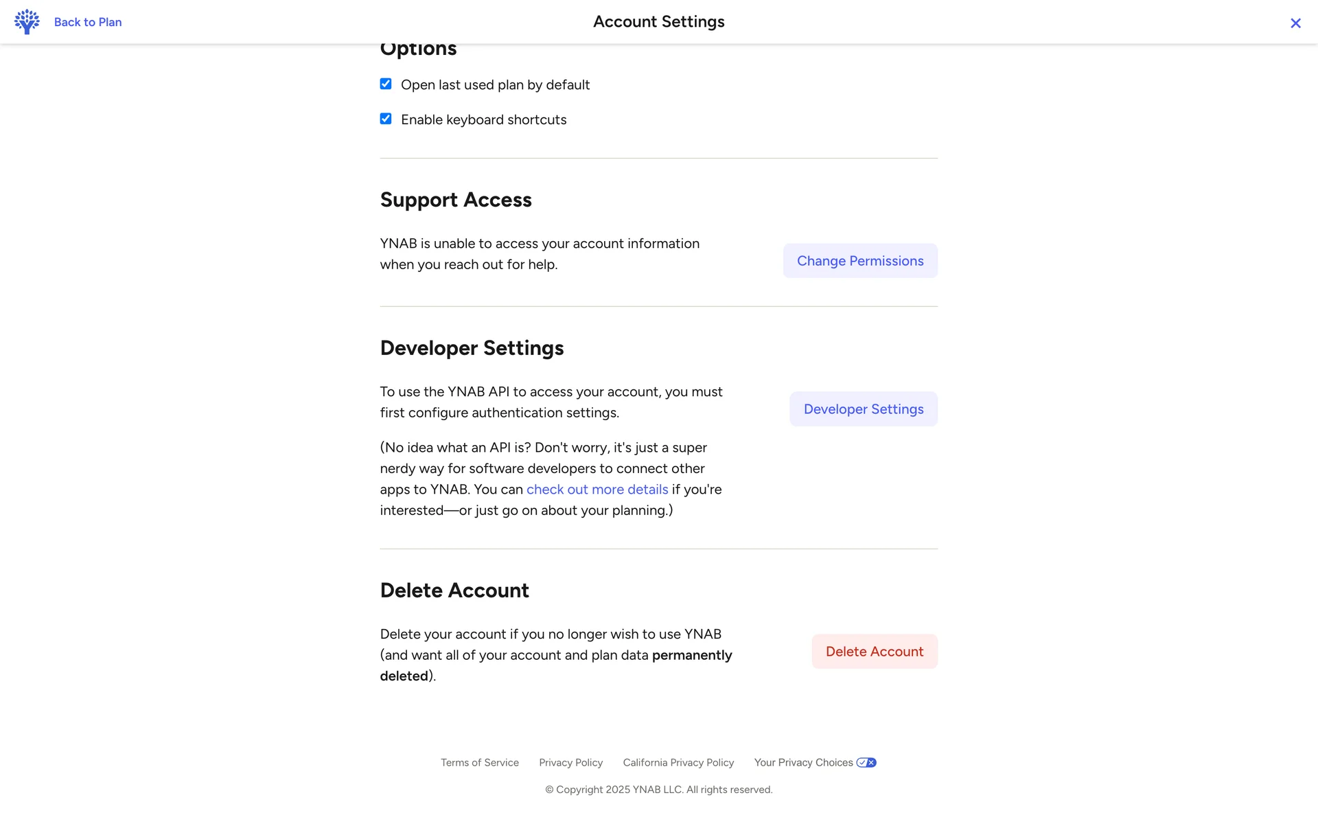The image size is (1318, 824).
Task: Click the blue privacy choices pill icon
Action: [866, 762]
